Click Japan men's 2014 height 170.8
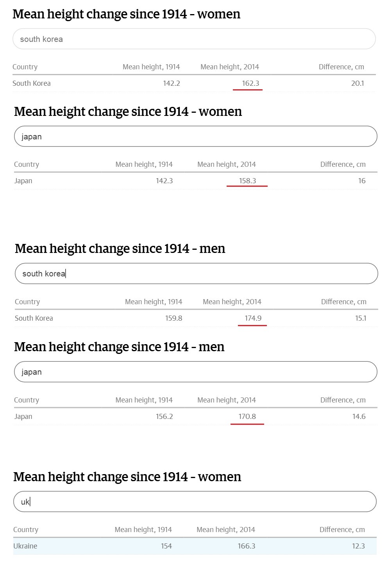Viewport: 388px width, 581px height. point(247,416)
